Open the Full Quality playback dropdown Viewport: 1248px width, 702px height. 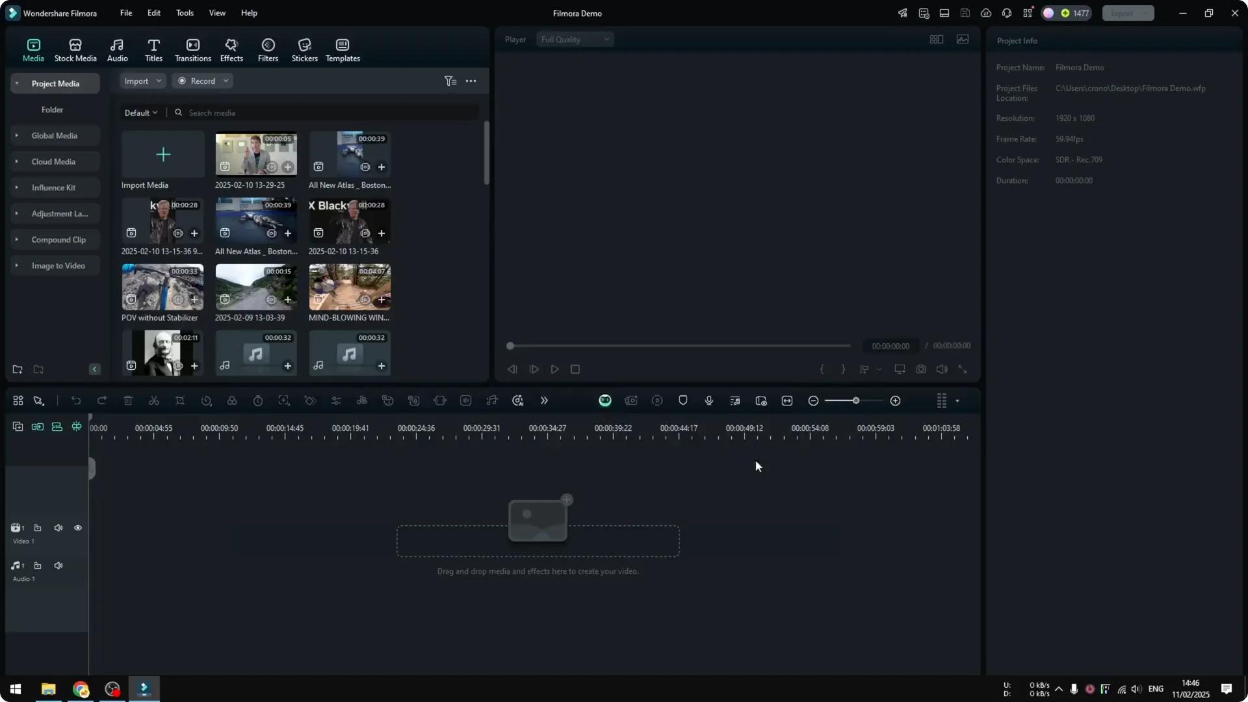click(574, 39)
